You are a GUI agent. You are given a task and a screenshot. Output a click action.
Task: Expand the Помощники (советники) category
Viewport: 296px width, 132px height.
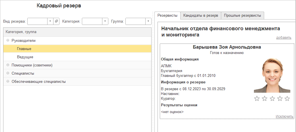point(8,65)
